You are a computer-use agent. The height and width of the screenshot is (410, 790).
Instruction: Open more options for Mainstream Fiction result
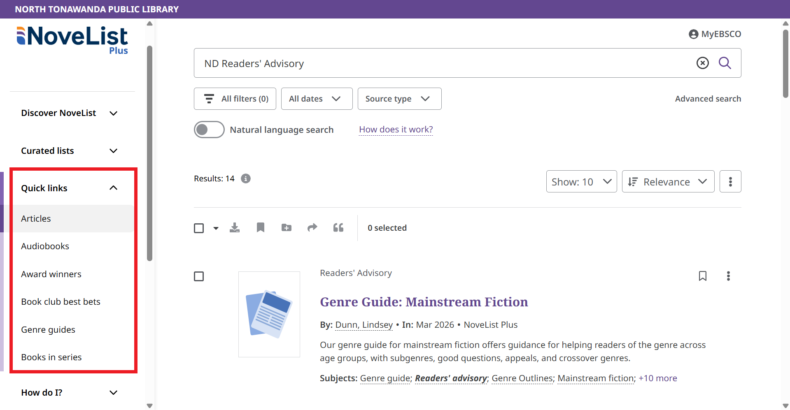(x=728, y=276)
